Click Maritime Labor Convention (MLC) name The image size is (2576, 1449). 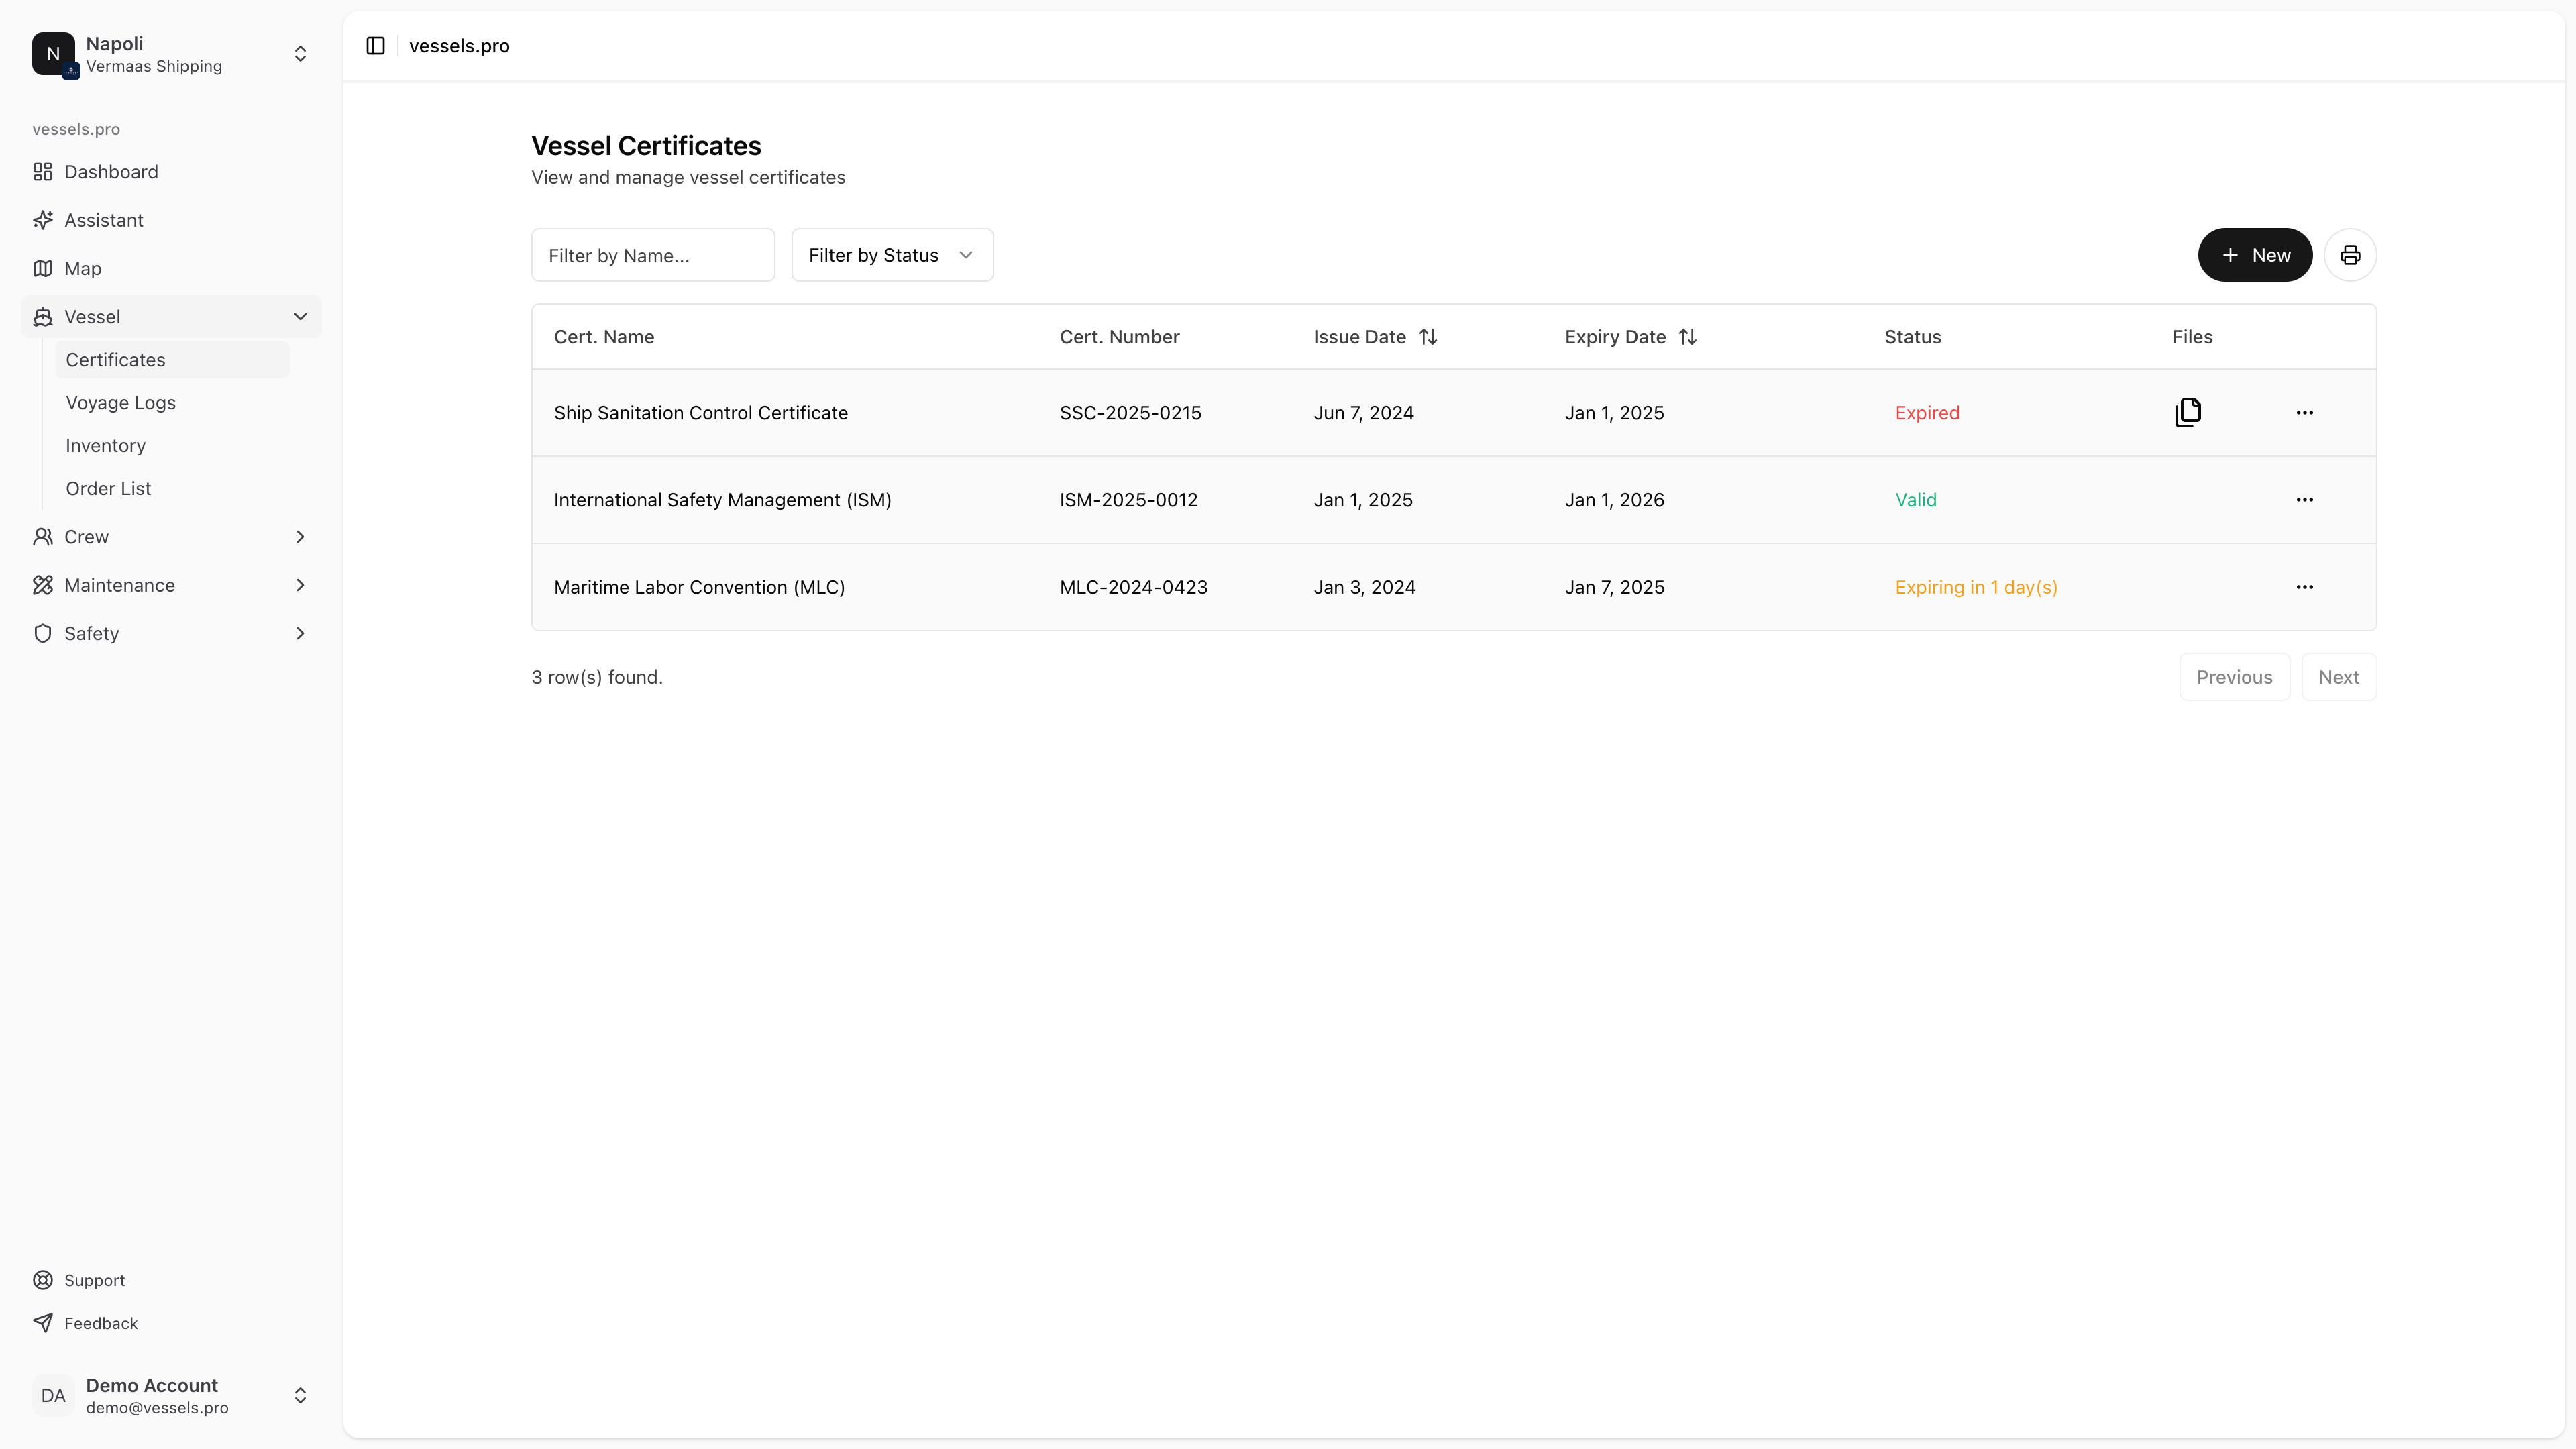tap(699, 587)
